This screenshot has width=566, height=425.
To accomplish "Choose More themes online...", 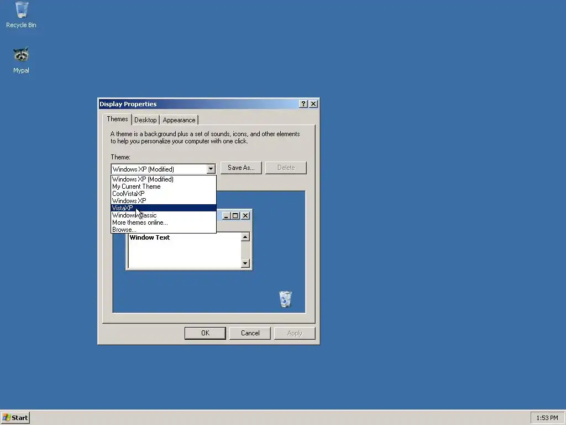I will point(164,222).
